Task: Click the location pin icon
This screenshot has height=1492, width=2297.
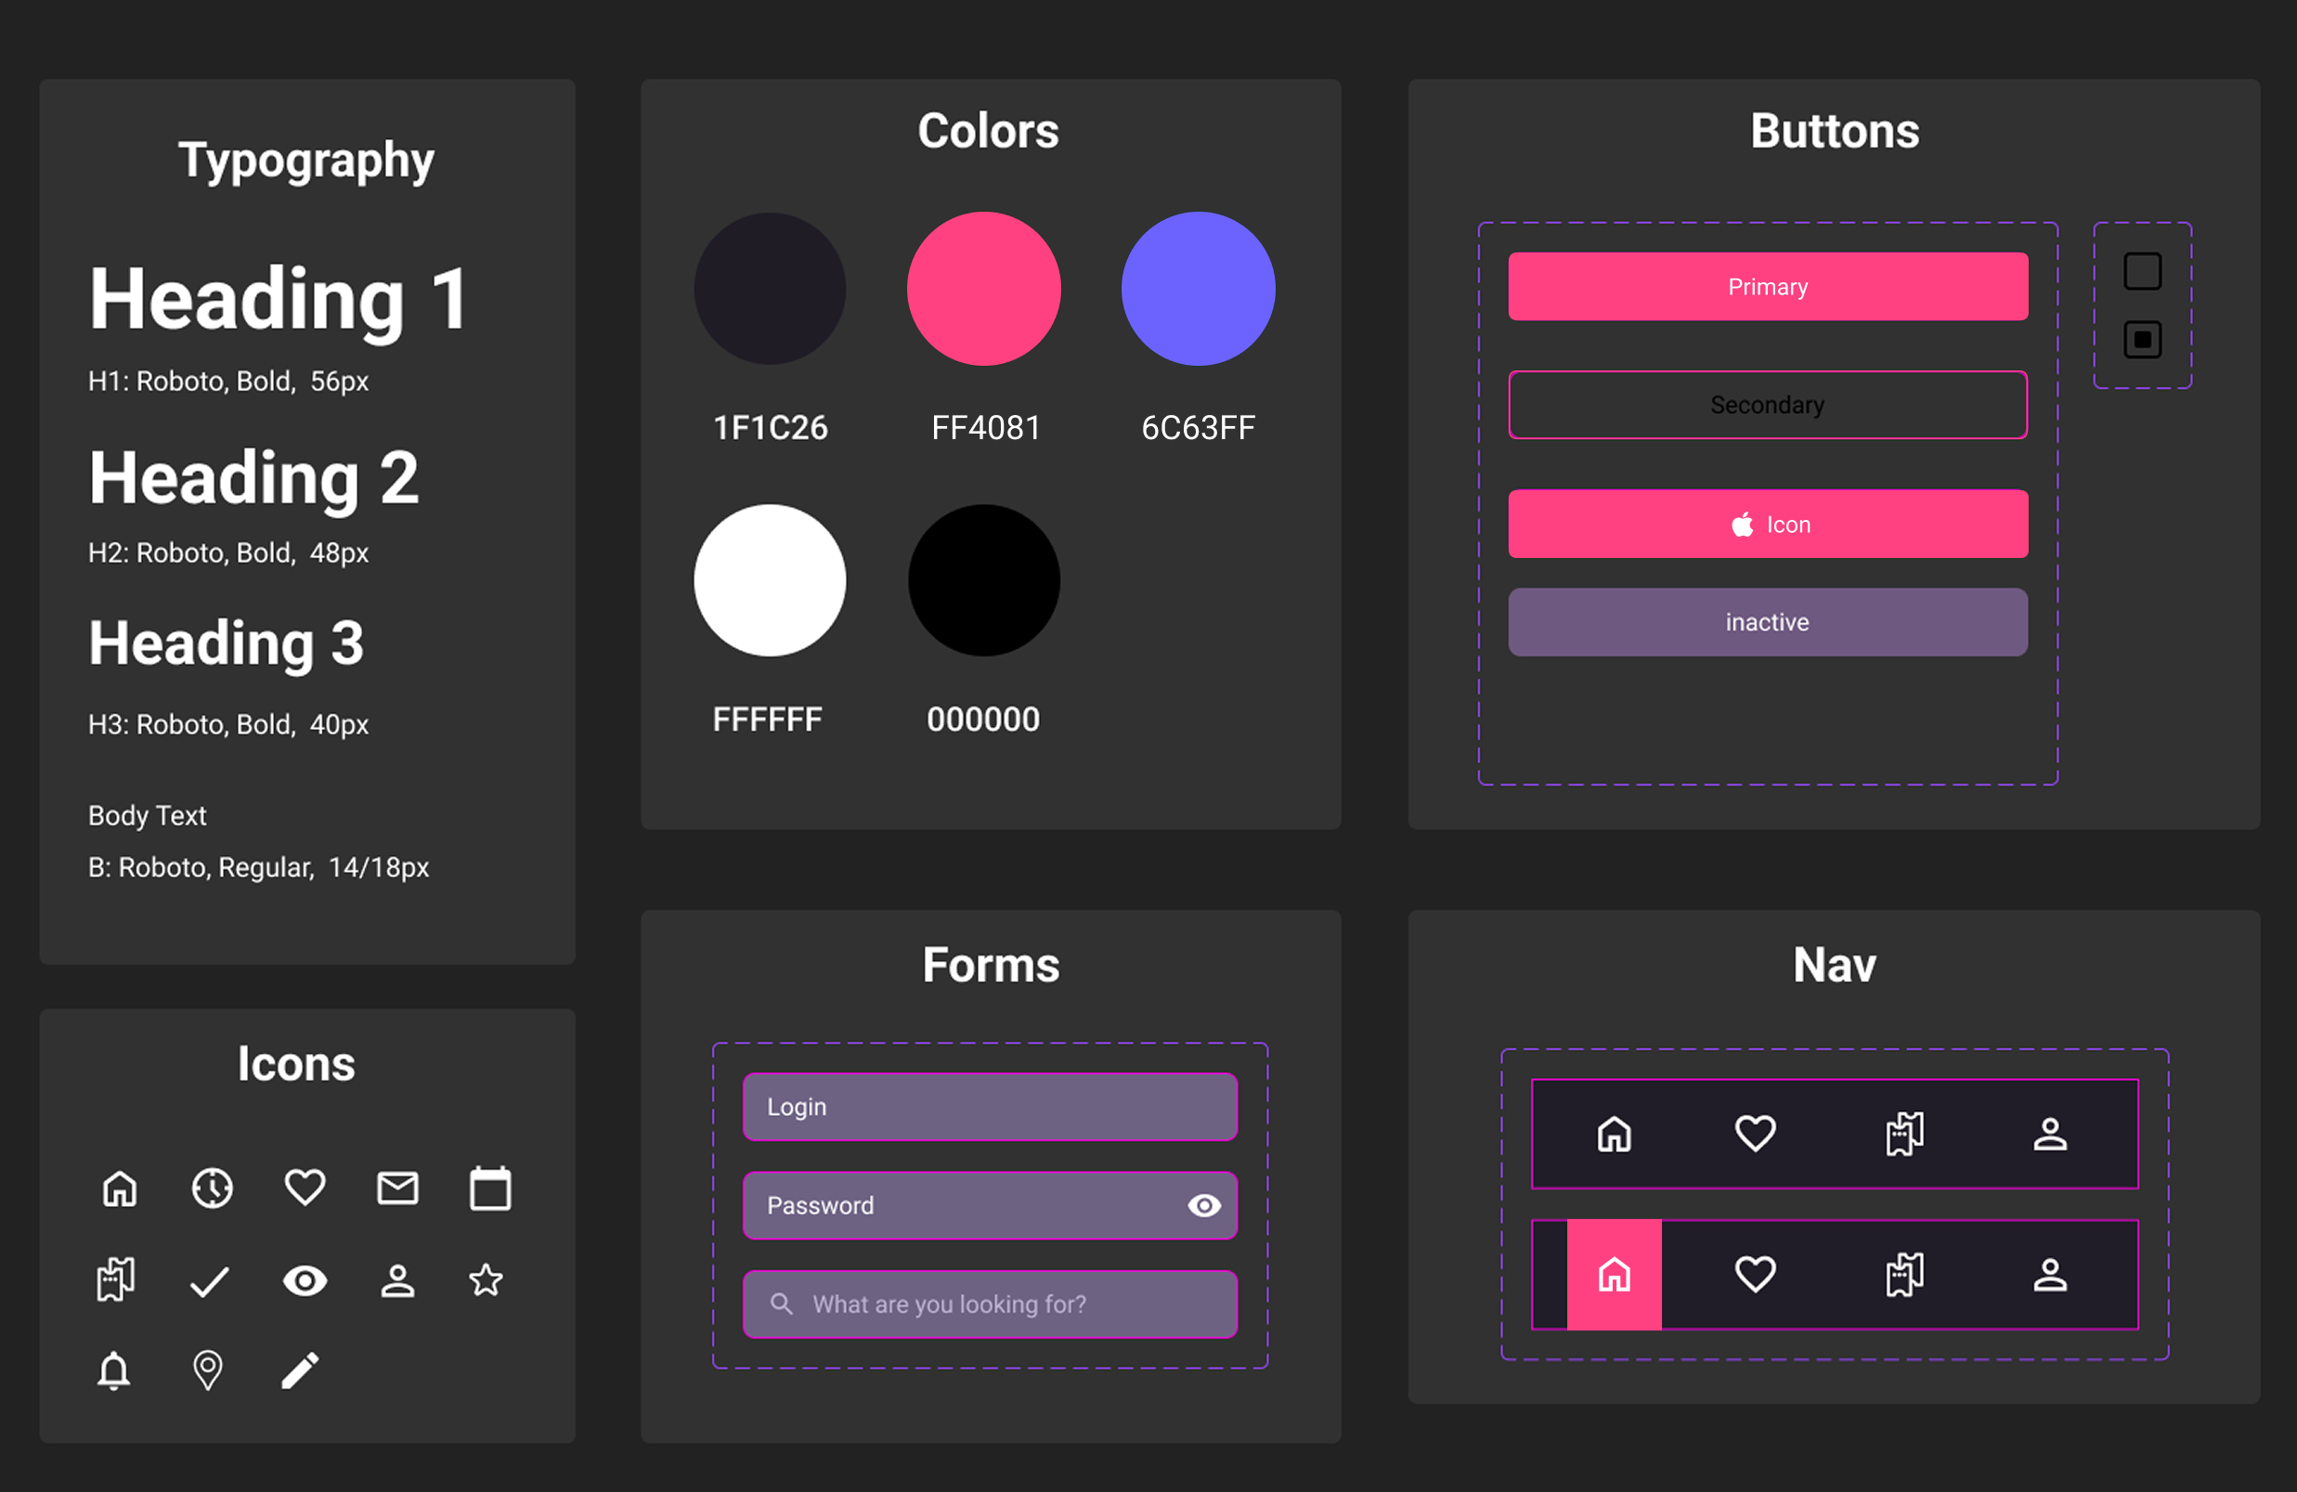Action: tap(207, 1369)
